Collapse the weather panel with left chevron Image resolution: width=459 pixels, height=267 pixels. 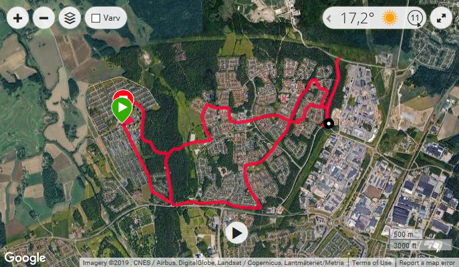pyautogui.click(x=329, y=19)
